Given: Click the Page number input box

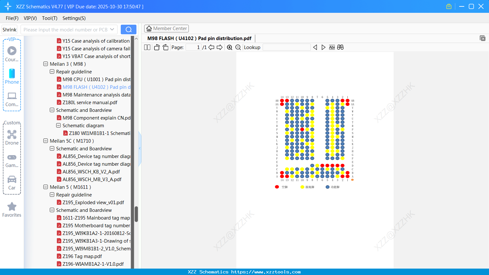Looking at the screenshot, I should click(194, 47).
